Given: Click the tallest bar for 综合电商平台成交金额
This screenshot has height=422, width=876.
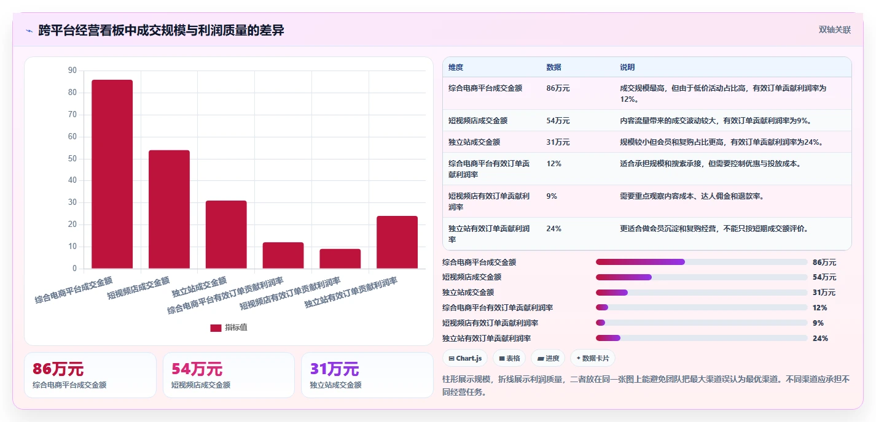Looking at the screenshot, I should [112, 174].
